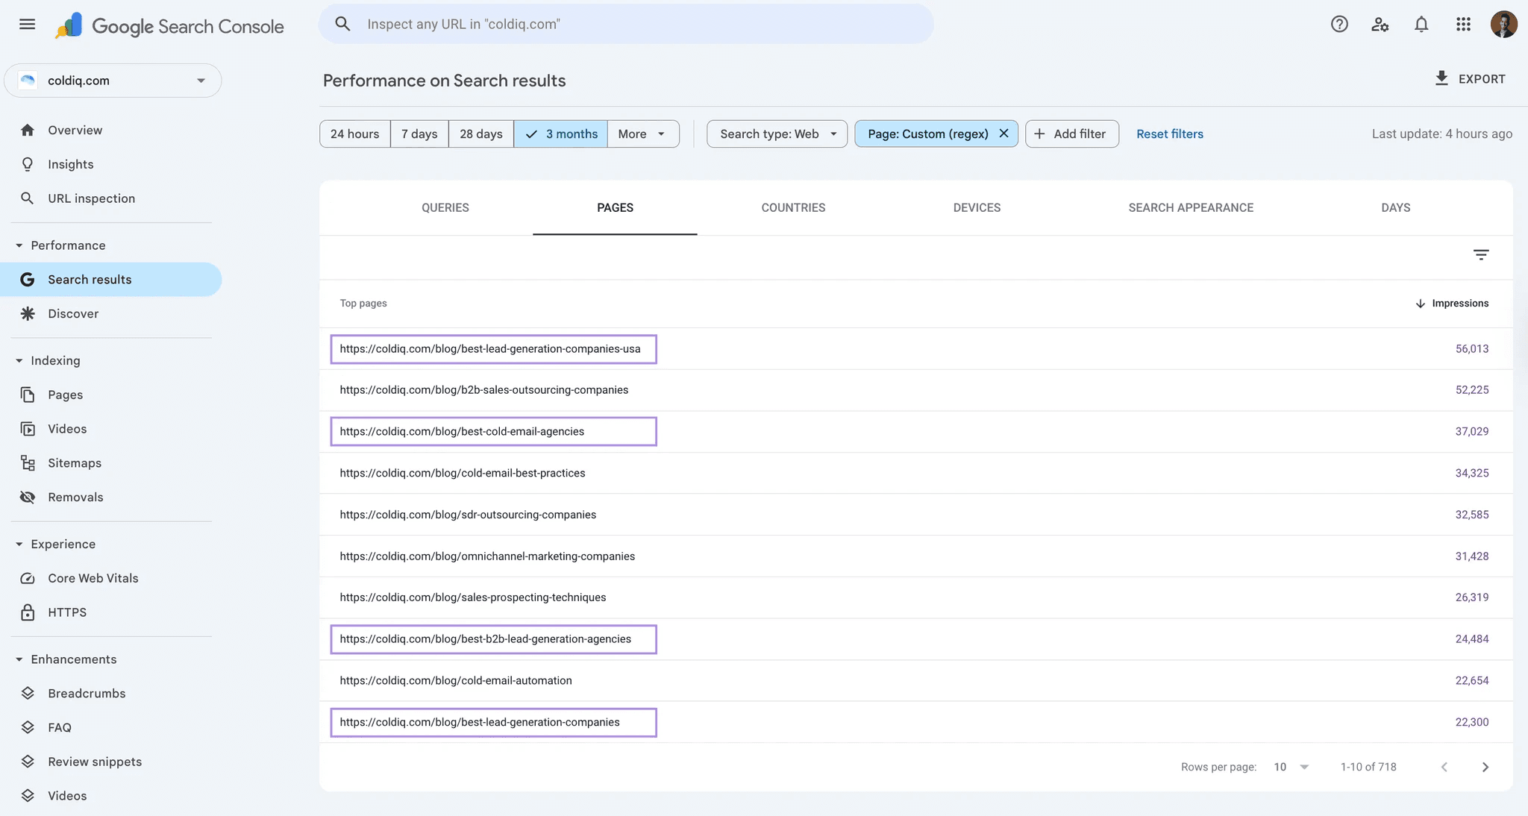1528x816 pixels.
Task: Open the main hamburger menu
Action: (28, 24)
